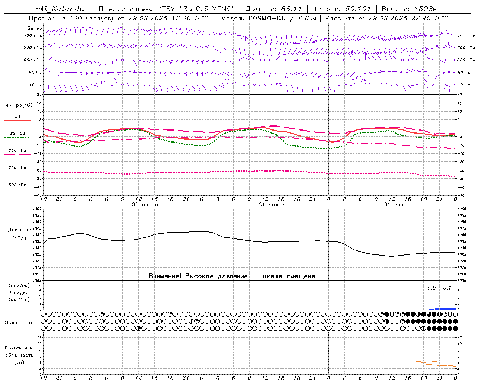Select the 0.7 precipitation value
The height and width of the screenshot is (381, 477).
pos(447,288)
